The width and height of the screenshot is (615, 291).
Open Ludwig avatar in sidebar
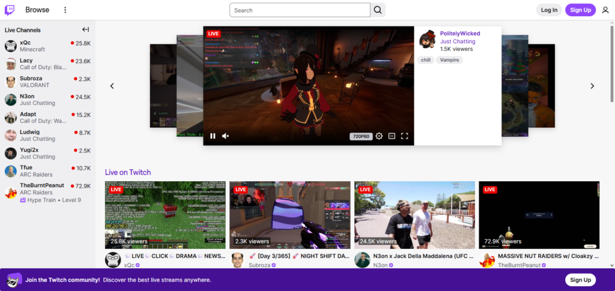11,136
